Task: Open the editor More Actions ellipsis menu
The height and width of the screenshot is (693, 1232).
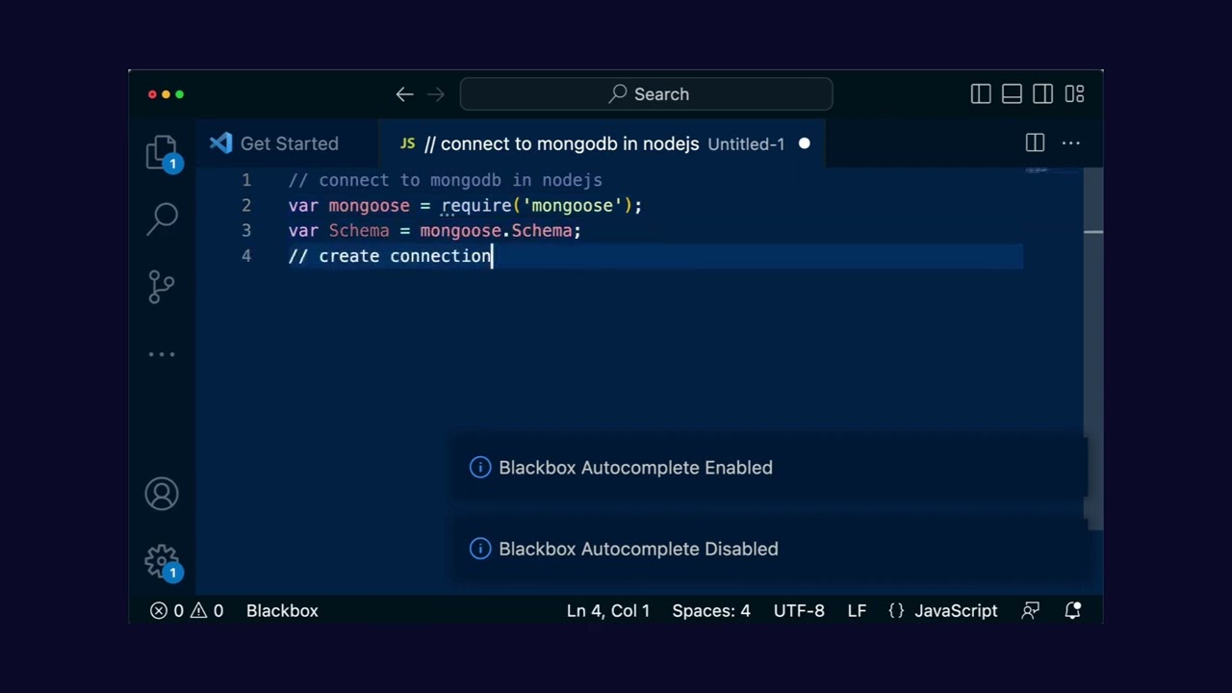Action: [1070, 143]
